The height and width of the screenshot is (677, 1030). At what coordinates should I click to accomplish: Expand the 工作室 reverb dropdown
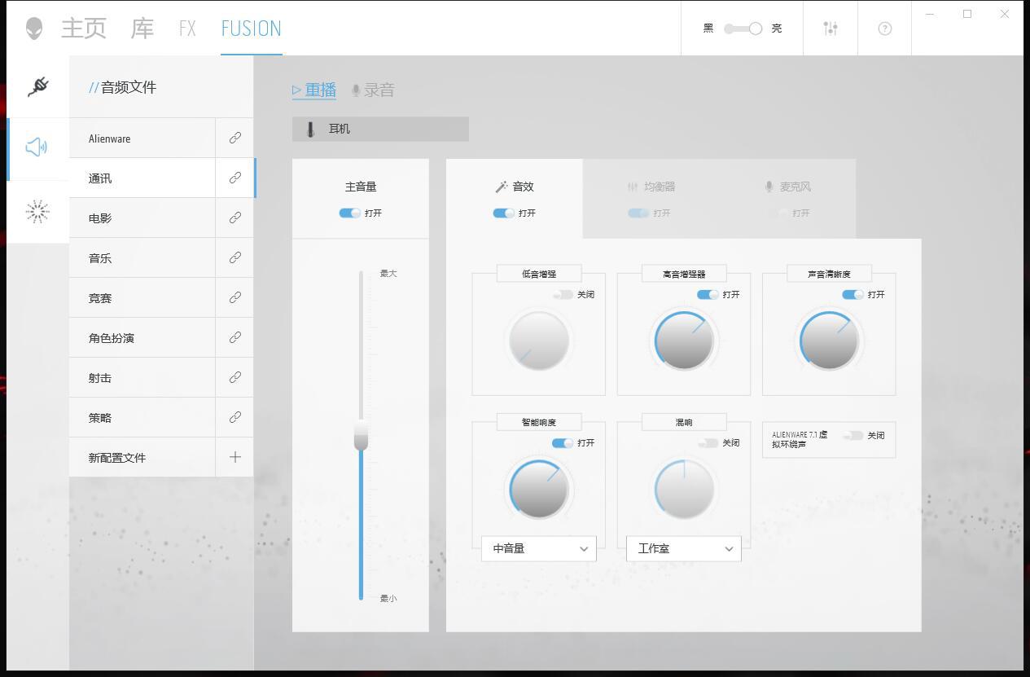[x=684, y=548]
